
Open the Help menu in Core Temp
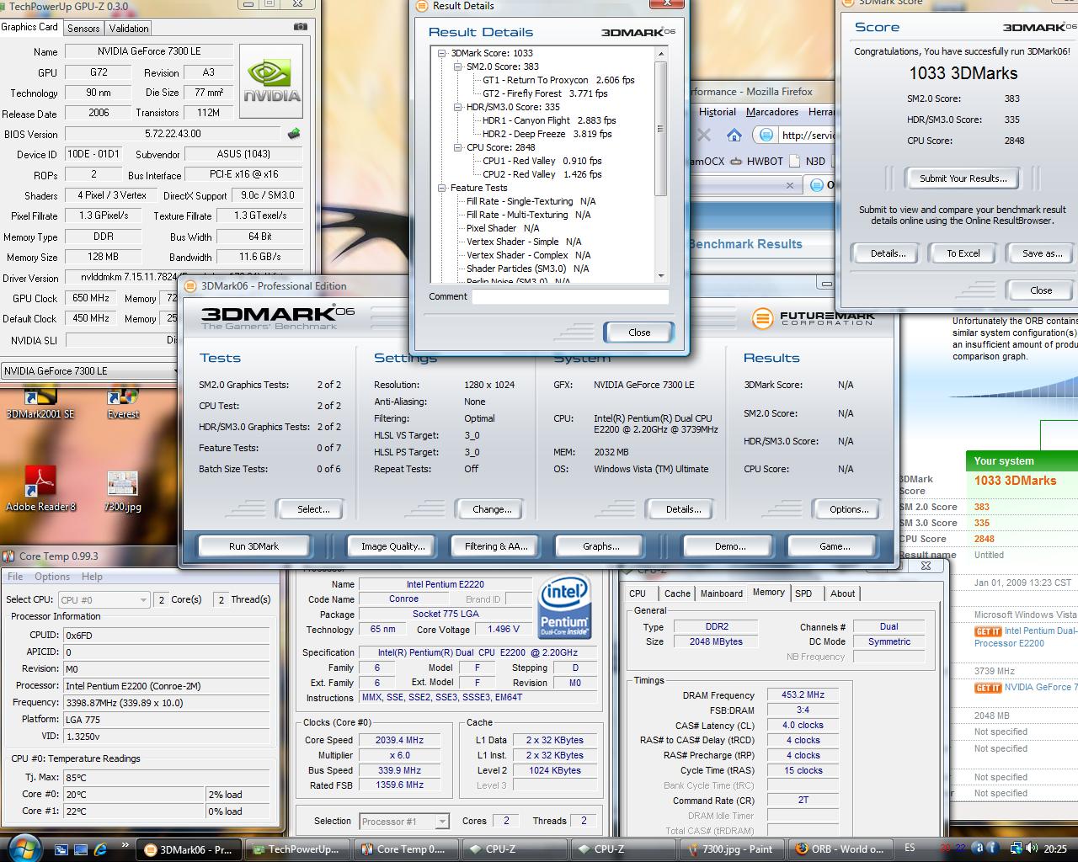pos(92,577)
